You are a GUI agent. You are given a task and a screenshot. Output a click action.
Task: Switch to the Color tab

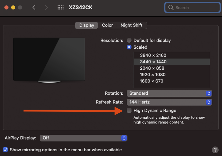[107, 25]
